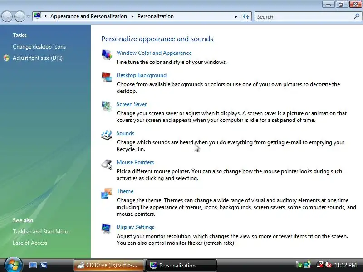Screen dimensions: 363x272
Task: Click the Personalize appearance and sounds heading
Action: tap(157, 39)
